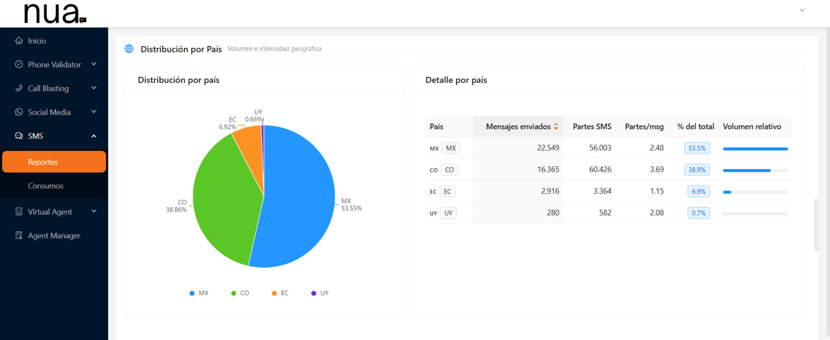The image size is (830, 340).
Task: Click the 60.426 Partes SMS value
Action: coord(600,169)
